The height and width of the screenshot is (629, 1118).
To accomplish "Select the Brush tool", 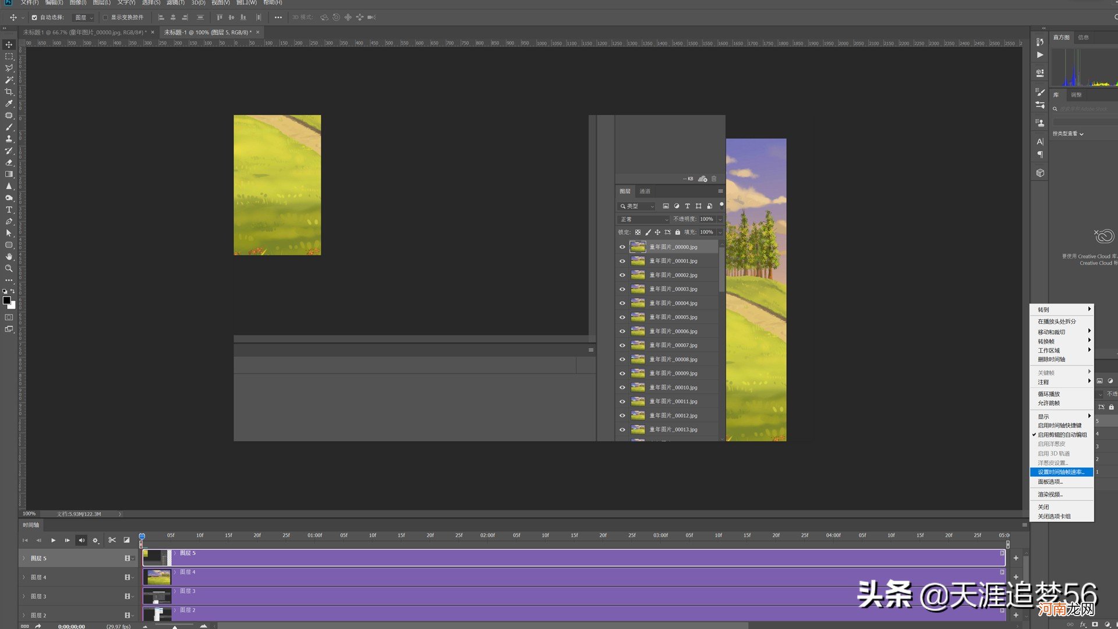I will coord(9,127).
